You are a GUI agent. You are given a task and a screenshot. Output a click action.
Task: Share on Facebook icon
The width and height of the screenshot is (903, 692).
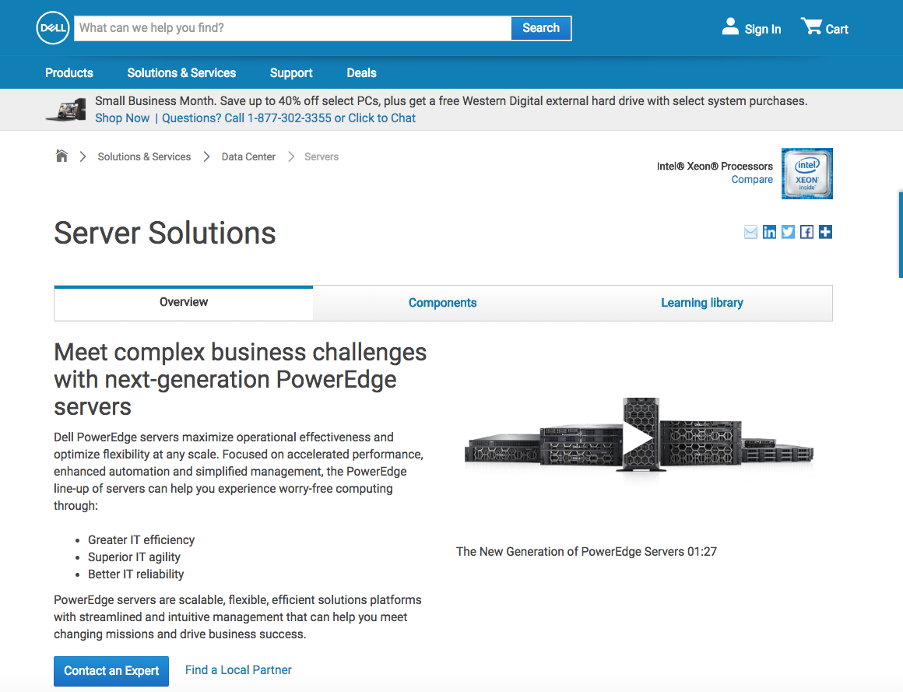[806, 232]
